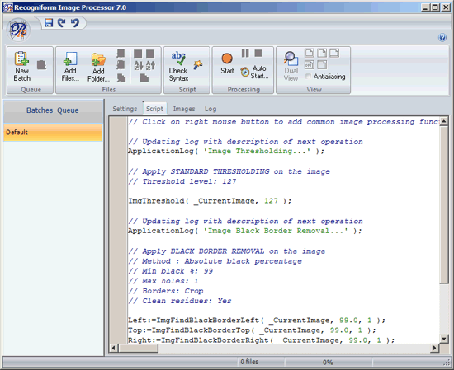Click the comment '// Apply BLACK BORDER REMOVAL on the image'
Viewport: 454px width, 370px height.
[227, 251]
